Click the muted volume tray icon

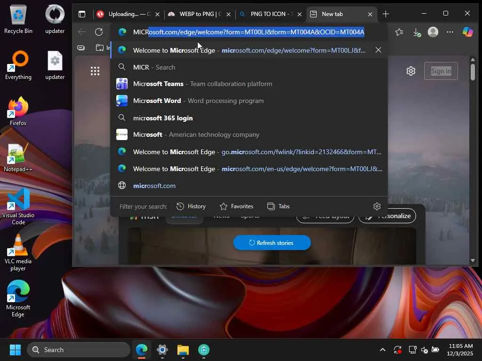tap(424, 350)
